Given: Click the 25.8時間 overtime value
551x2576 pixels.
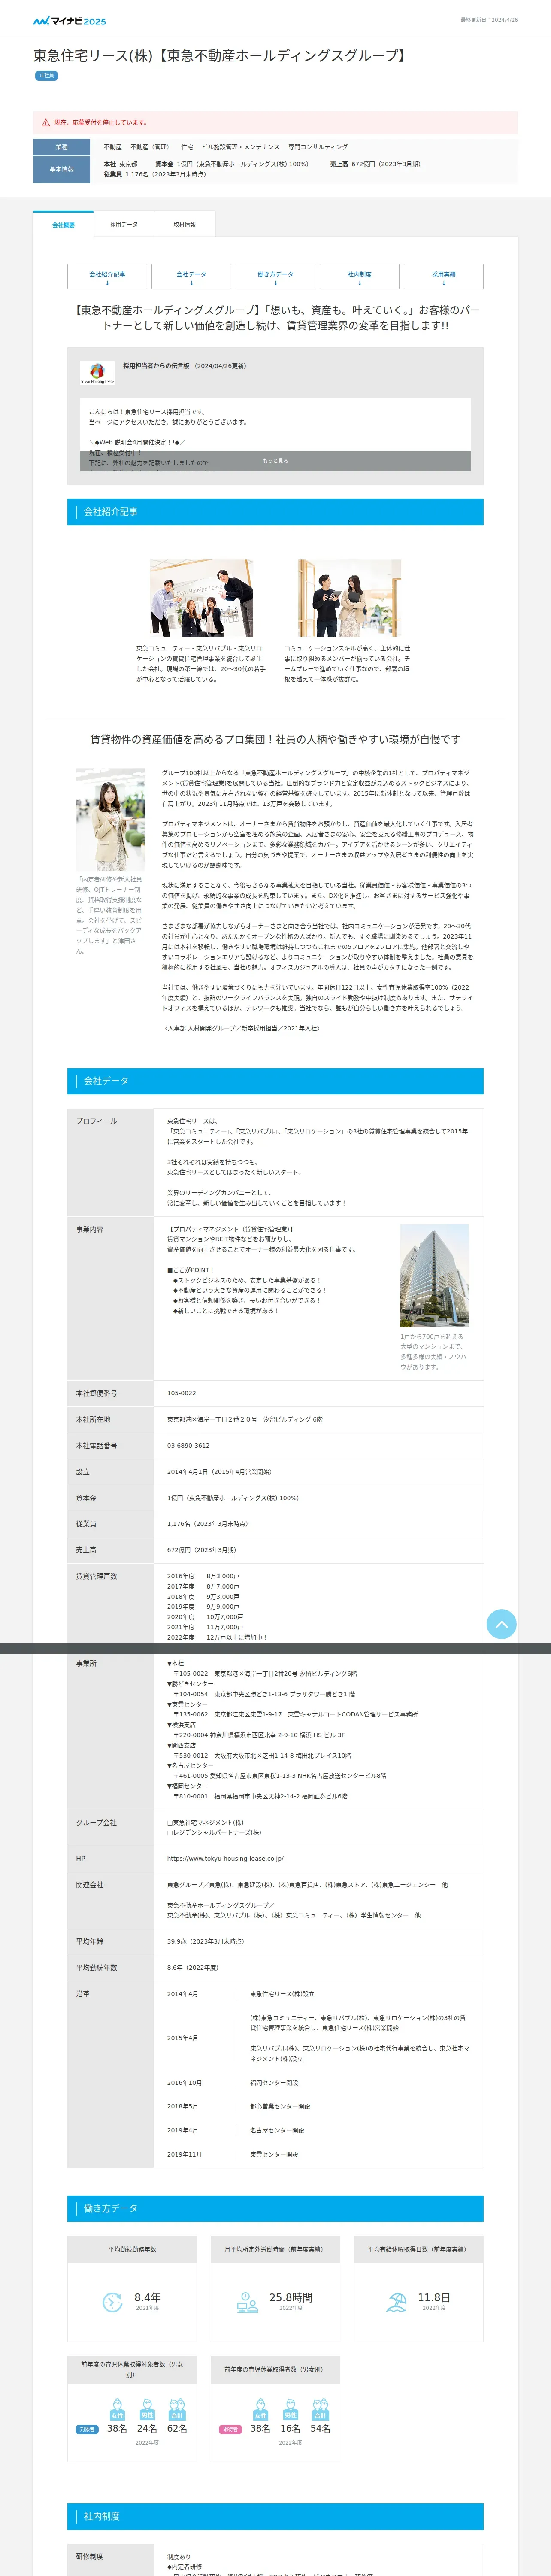Looking at the screenshot, I should (291, 2298).
